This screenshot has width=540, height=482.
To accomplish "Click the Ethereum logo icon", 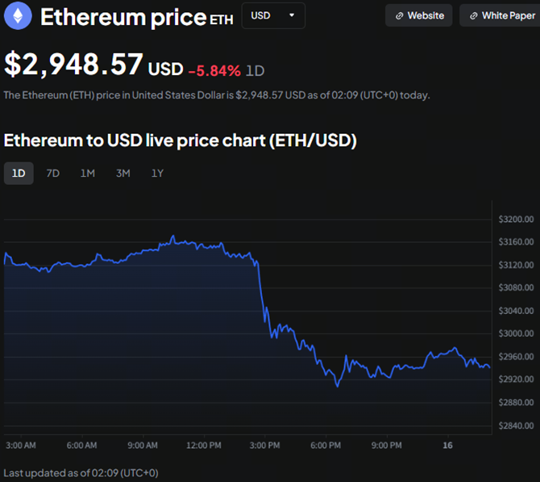I will tap(18, 15).
